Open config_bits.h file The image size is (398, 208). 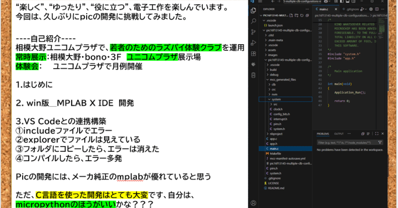[285, 114]
